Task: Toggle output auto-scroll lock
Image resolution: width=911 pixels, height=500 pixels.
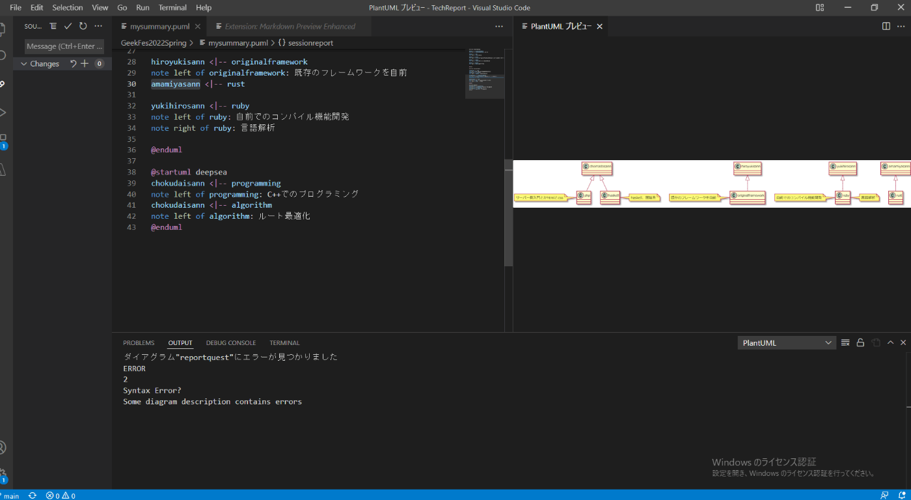Action: (860, 342)
